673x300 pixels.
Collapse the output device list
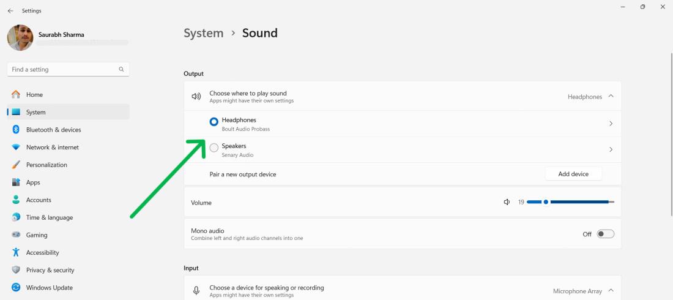[611, 97]
